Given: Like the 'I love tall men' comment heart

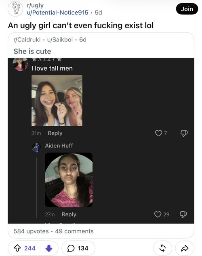Looking at the screenshot, I should point(158,133).
